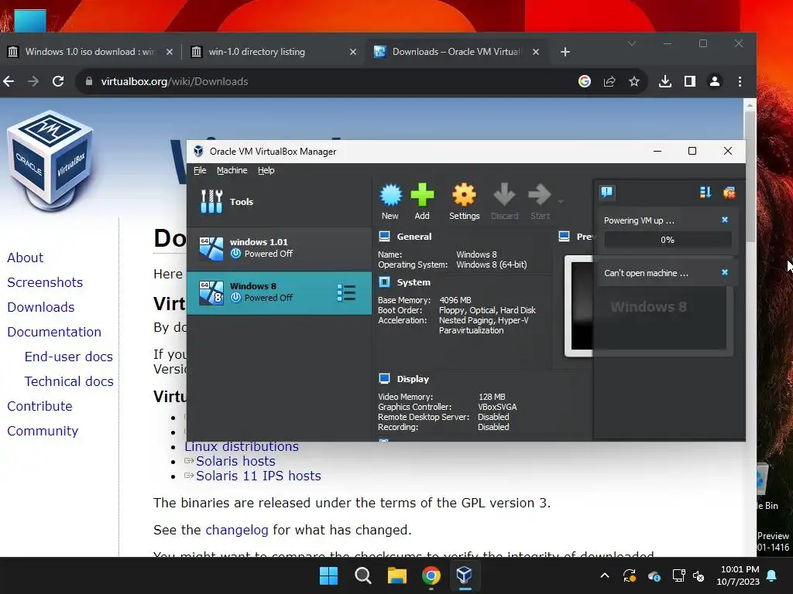Show hidden system tray icons chevron
The image size is (793, 594).
[x=604, y=575]
